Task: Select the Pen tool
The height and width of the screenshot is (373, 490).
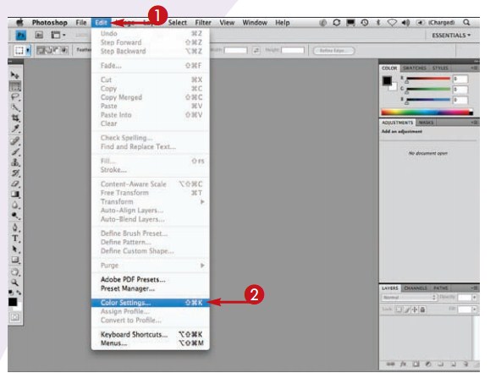Action: pos(15,228)
